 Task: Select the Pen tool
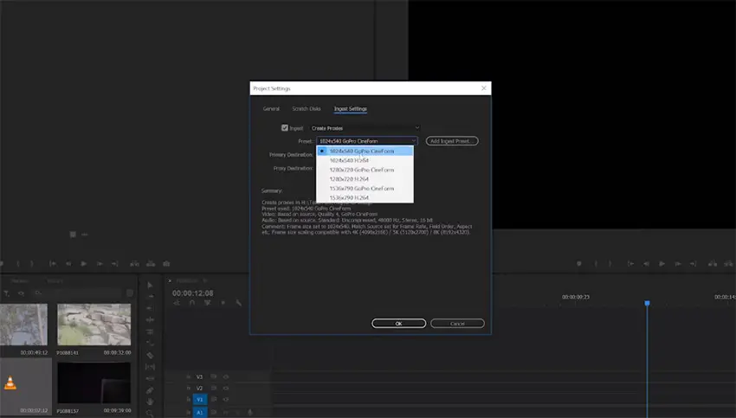[x=150, y=390]
